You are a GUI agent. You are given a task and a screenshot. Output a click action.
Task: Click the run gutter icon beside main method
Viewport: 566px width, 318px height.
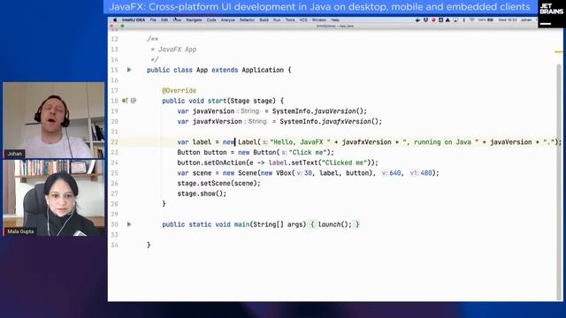pos(129,224)
